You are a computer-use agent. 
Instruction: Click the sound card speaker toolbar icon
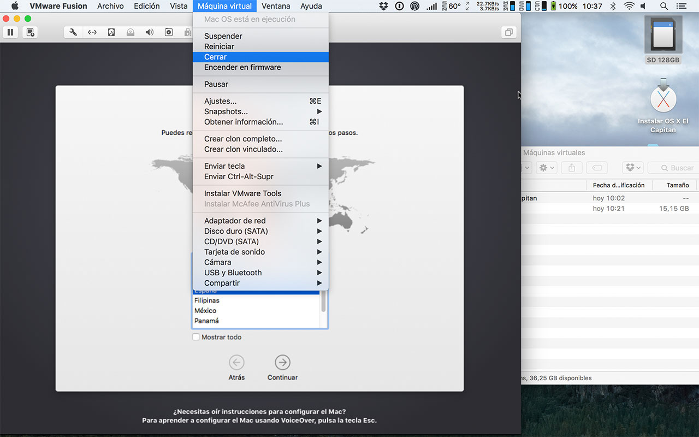coord(150,32)
